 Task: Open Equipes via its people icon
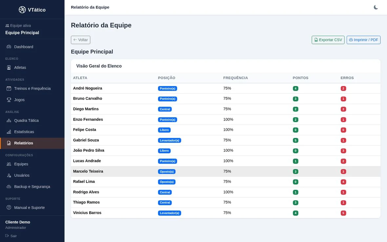[9, 164]
